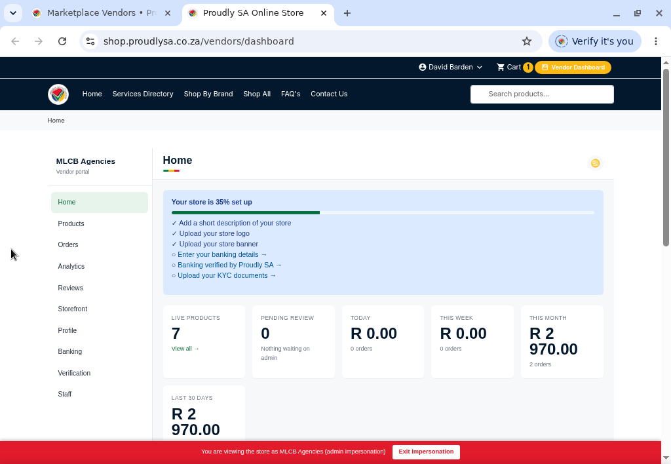Close the Proudly SA Online Store tab
The height and width of the screenshot is (464, 671).
pyautogui.click(x=324, y=13)
